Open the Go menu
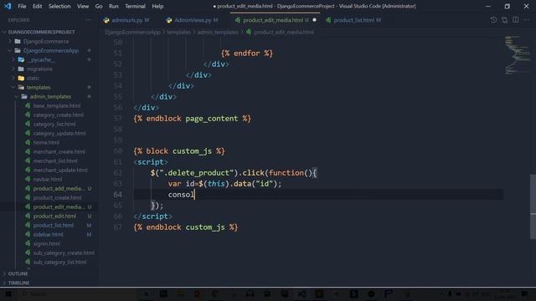536x301 pixels. click(x=99, y=6)
